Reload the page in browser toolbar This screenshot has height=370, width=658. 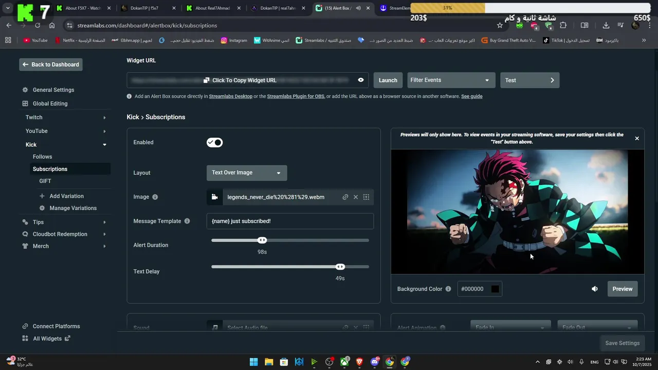[38, 25]
